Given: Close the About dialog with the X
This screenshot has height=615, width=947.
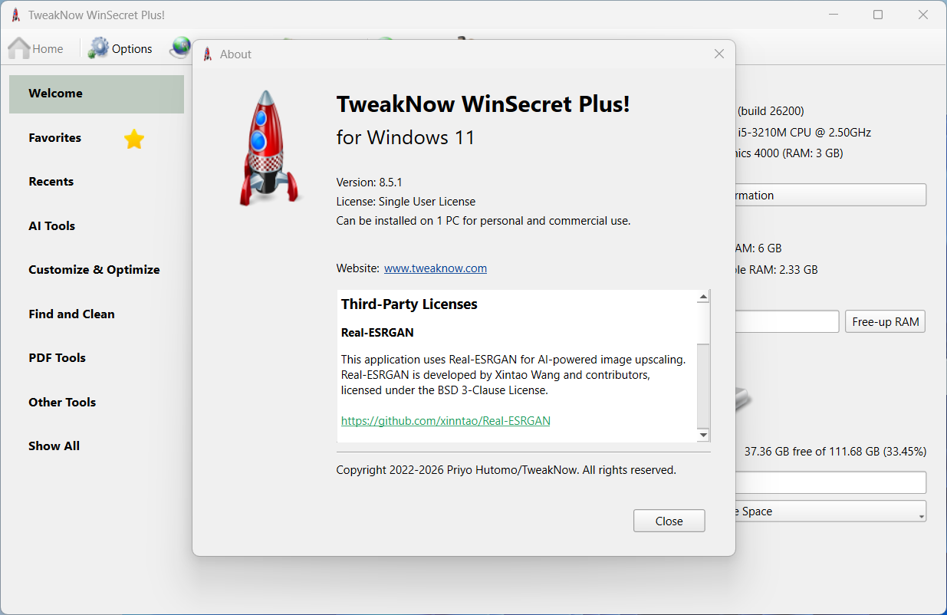Looking at the screenshot, I should (718, 54).
